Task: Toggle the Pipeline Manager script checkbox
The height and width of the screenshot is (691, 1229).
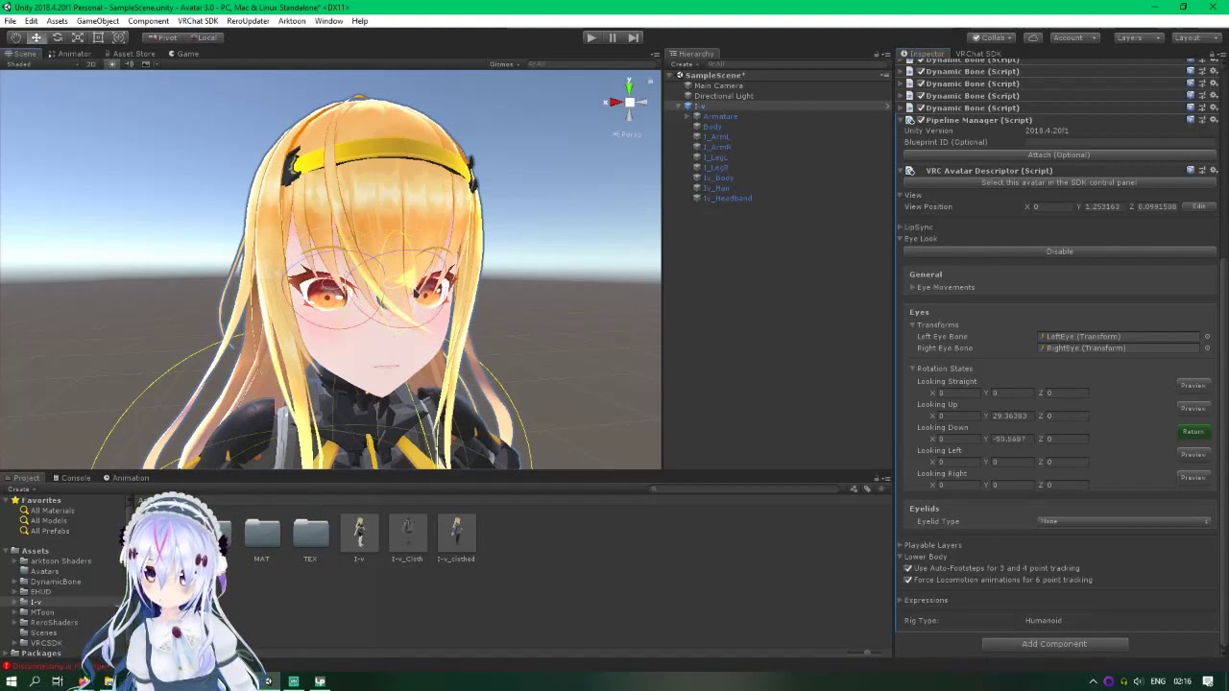Action: 921,120
